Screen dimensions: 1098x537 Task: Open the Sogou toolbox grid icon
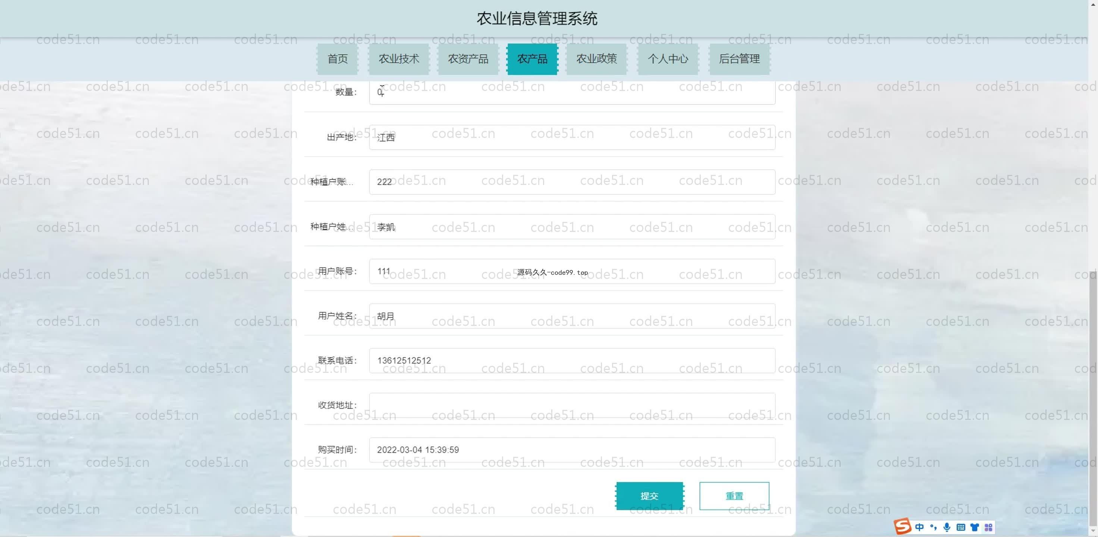pyautogui.click(x=988, y=527)
